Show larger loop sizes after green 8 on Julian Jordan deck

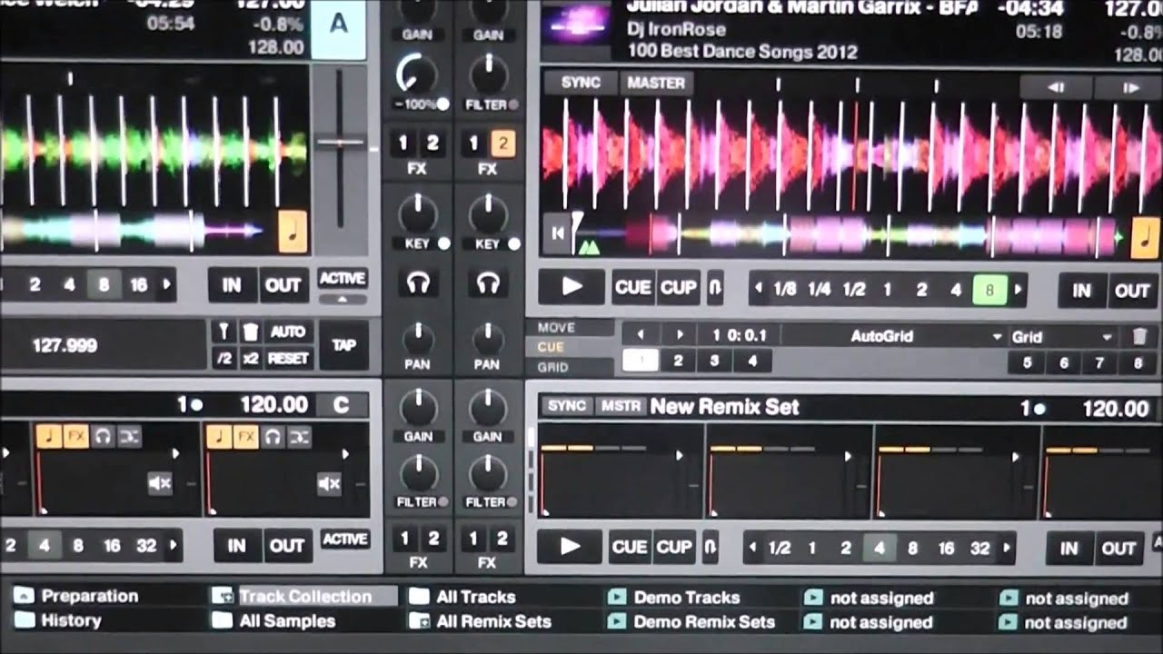1019,291
